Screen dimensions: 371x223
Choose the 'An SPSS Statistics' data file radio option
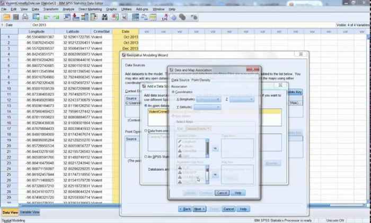[x=146, y=157]
